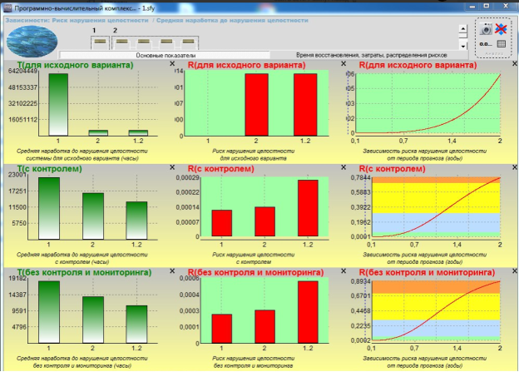Click caption "Средняя наработка до нарушения целостности с контролем (часы)"
Screen dimensions: 519x372
tap(82, 258)
